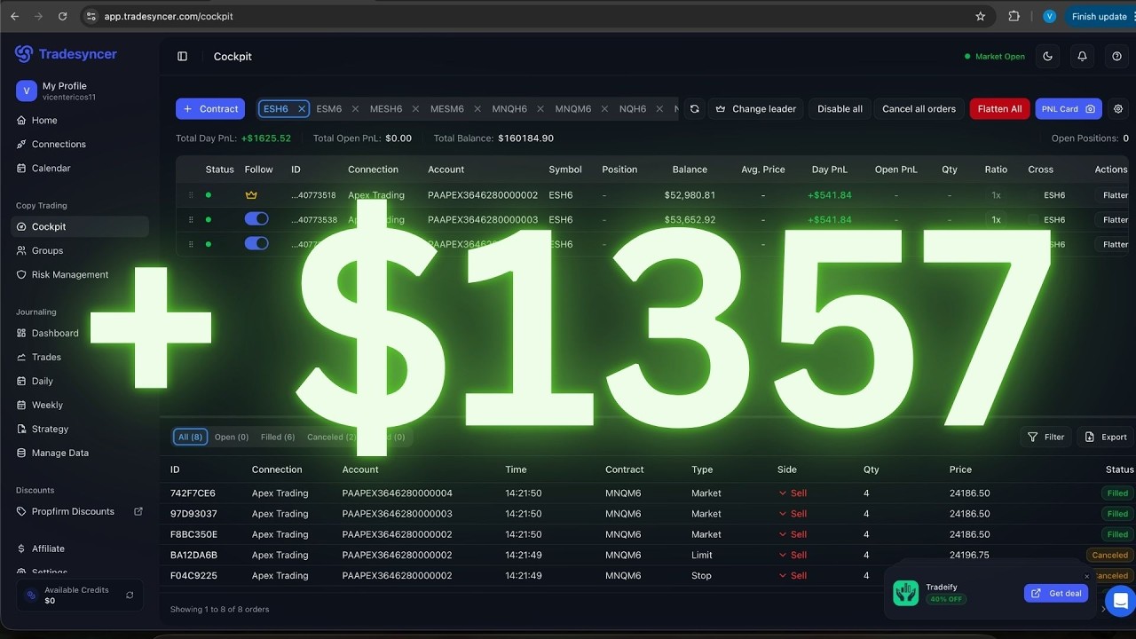
Task: Grab drag handle of account ...0002 row
Action: (x=190, y=195)
